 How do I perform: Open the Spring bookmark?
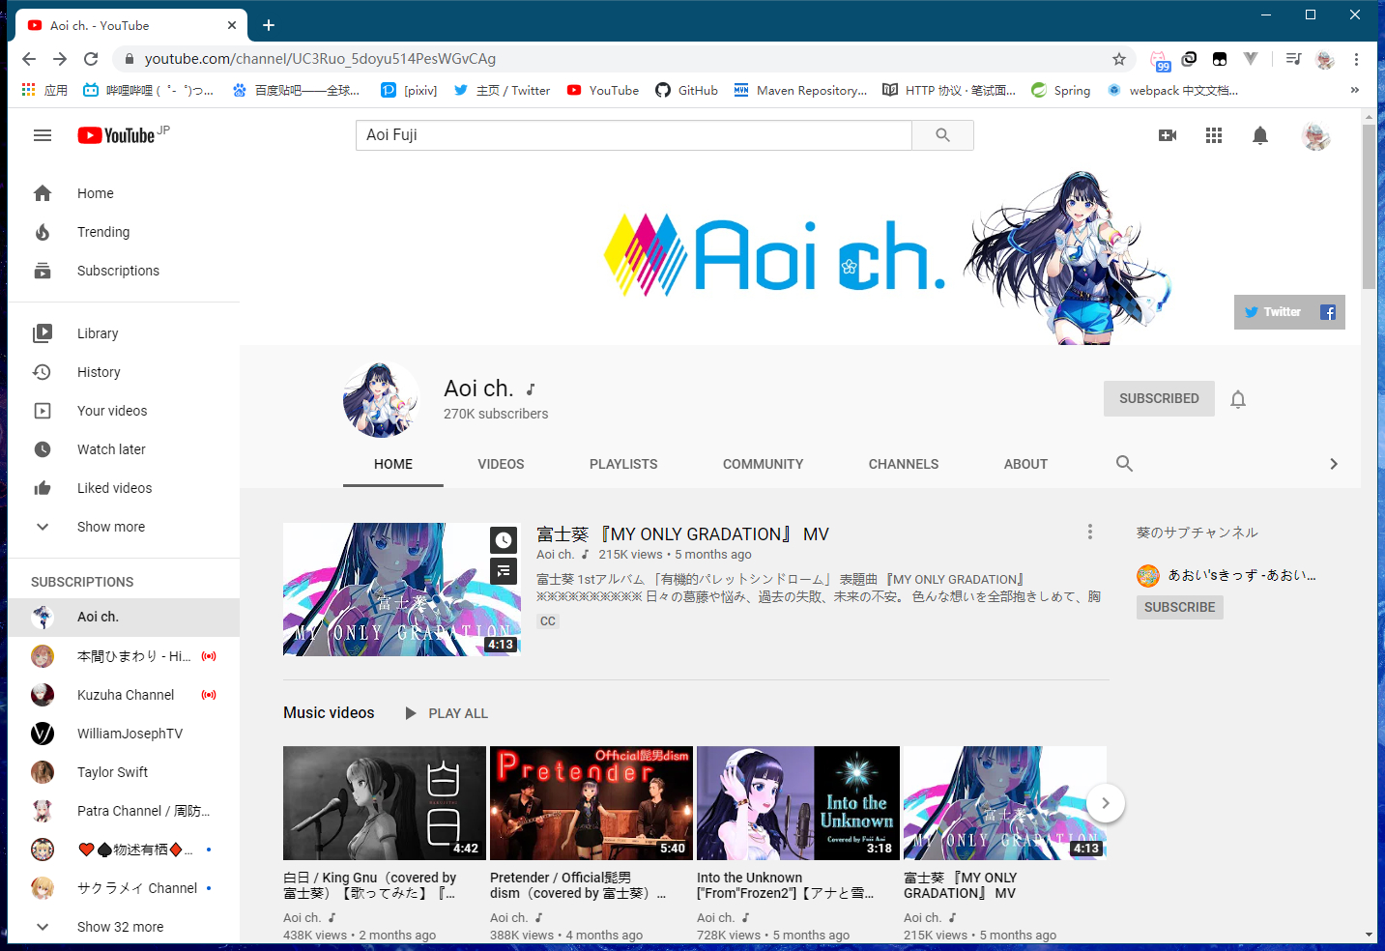coord(1060,90)
